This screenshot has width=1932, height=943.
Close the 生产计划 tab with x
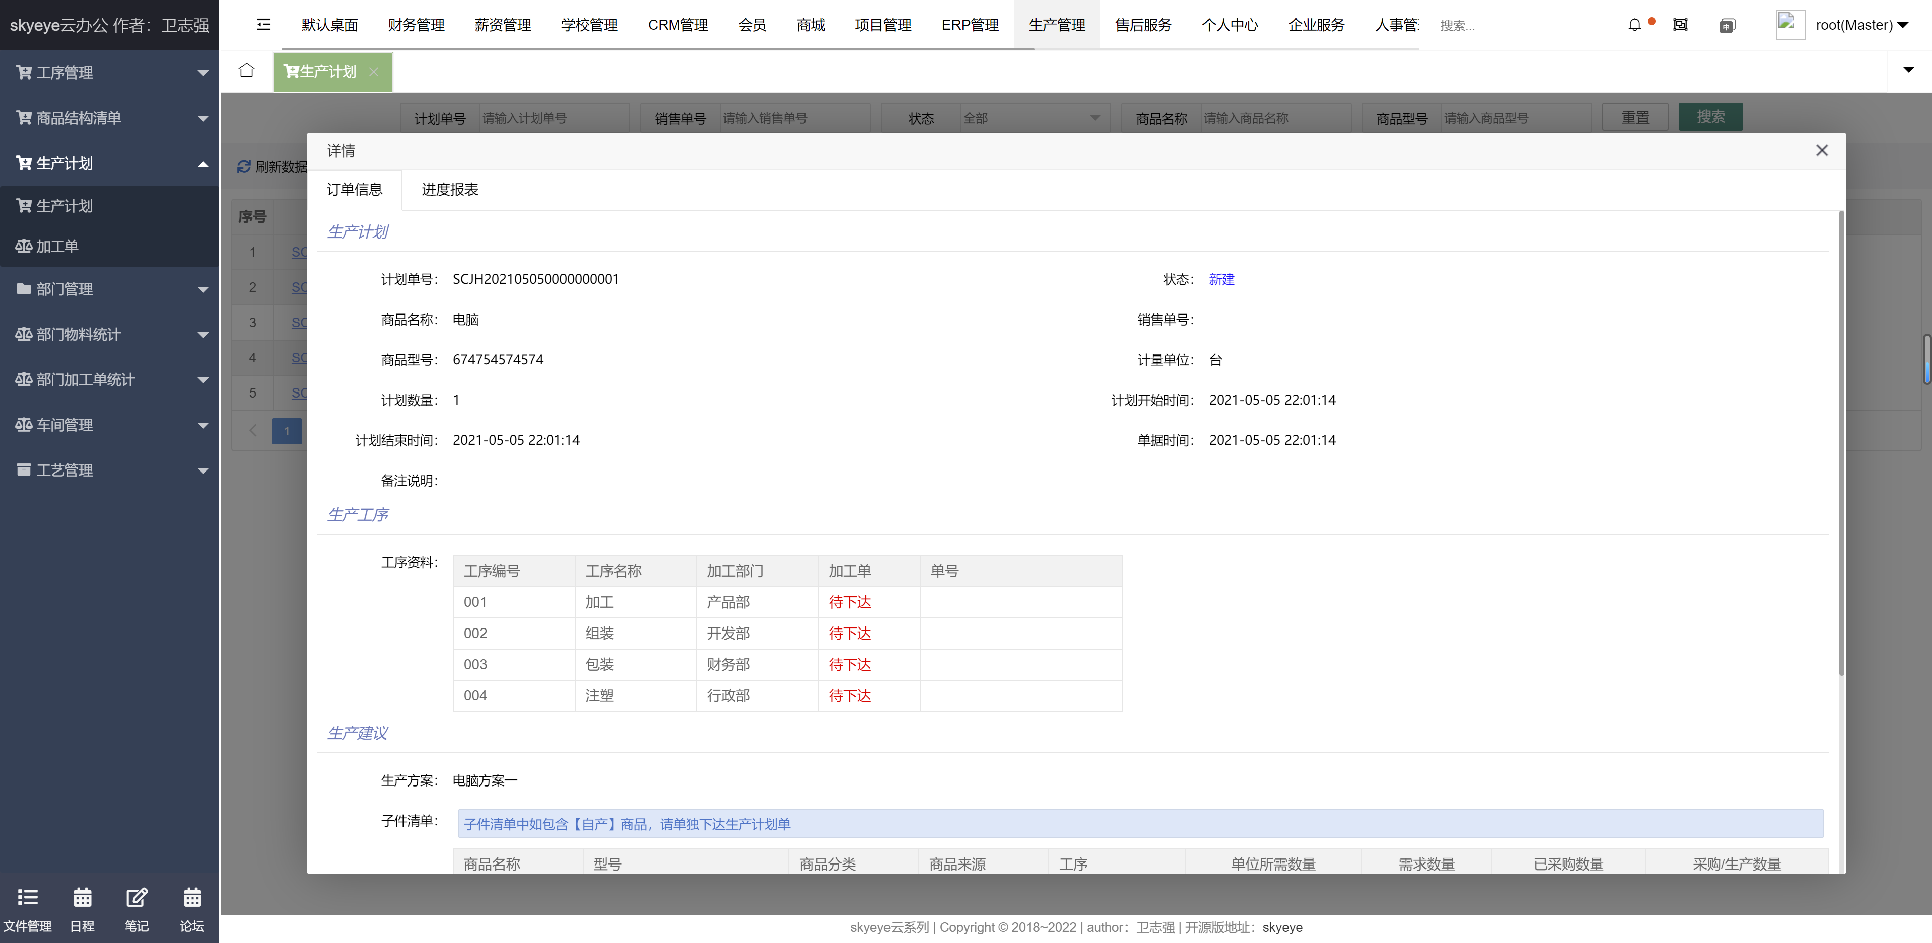tap(373, 72)
